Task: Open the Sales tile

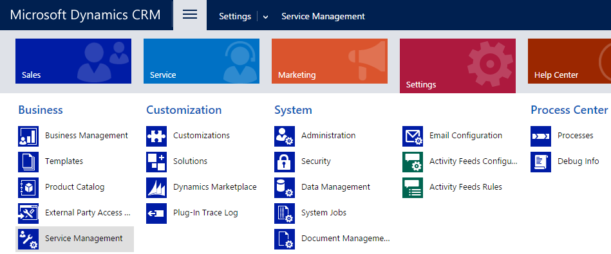Action: click(73, 61)
